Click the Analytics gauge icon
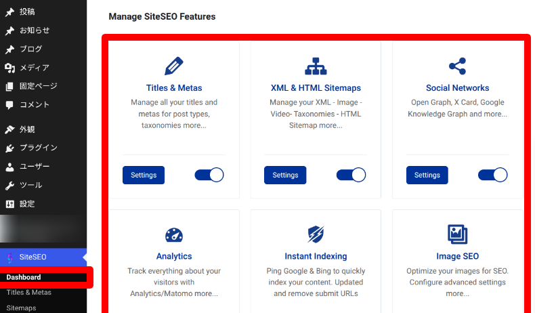The image size is (535, 313). [174, 235]
